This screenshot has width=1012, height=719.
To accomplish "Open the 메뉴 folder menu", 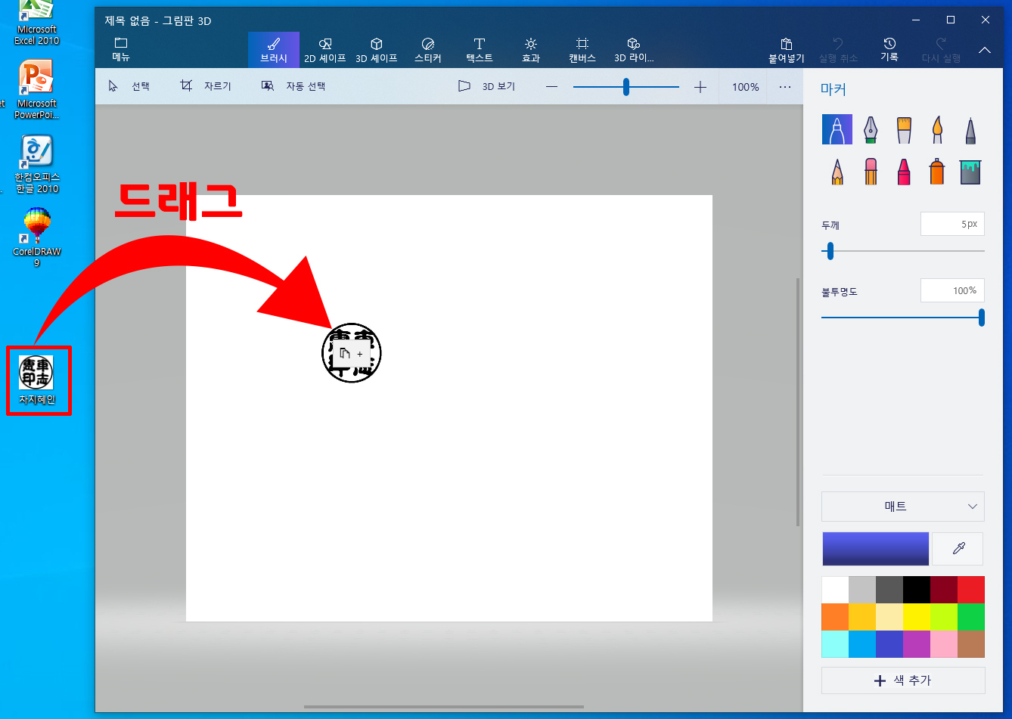I will point(121,50).
